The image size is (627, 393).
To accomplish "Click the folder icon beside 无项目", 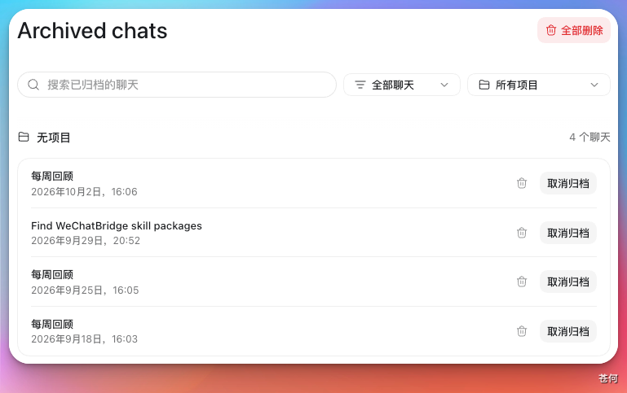I will pyautogui.click(x=24, y=138).
